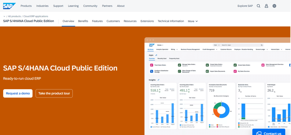
Task: Open the globe language selector icon
Action: click(274, 6)
